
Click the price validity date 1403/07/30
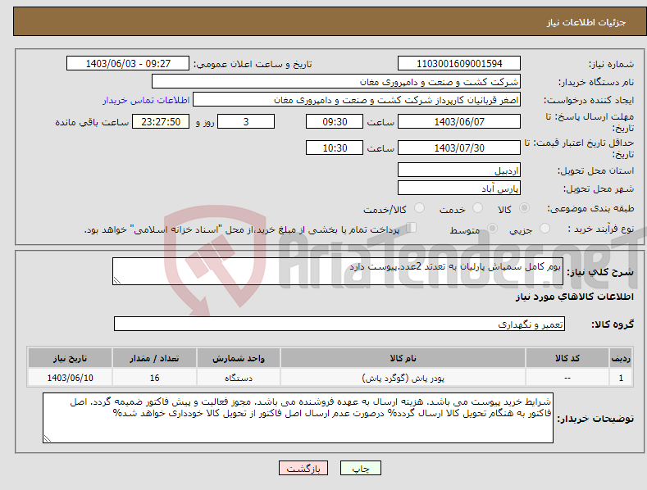[459, 147]
